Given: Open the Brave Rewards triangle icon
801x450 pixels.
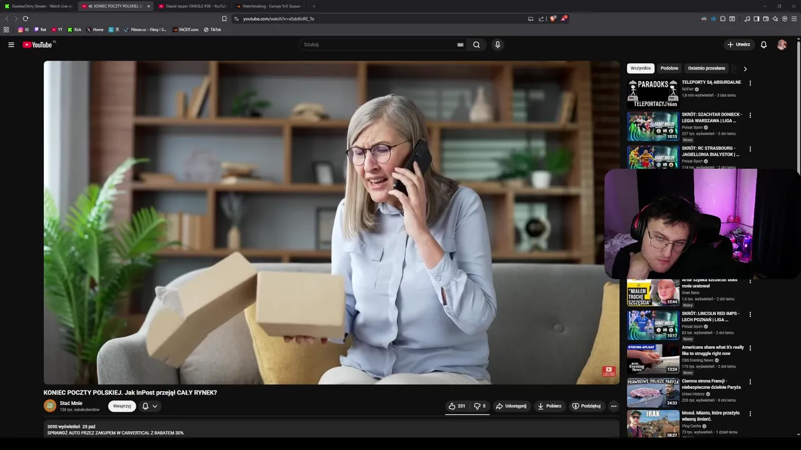Looking at the screenshot, I should 564,19.
